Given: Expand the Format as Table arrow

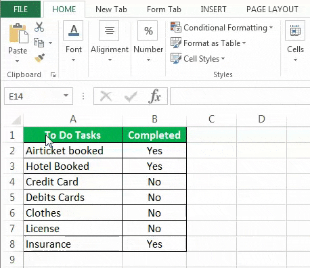Looking at the screenshot, I should 244,43.
